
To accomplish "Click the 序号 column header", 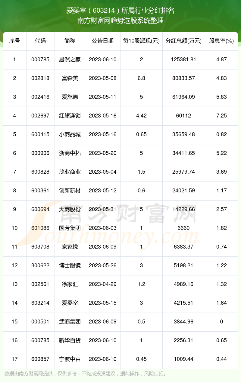I will (14, 41).
